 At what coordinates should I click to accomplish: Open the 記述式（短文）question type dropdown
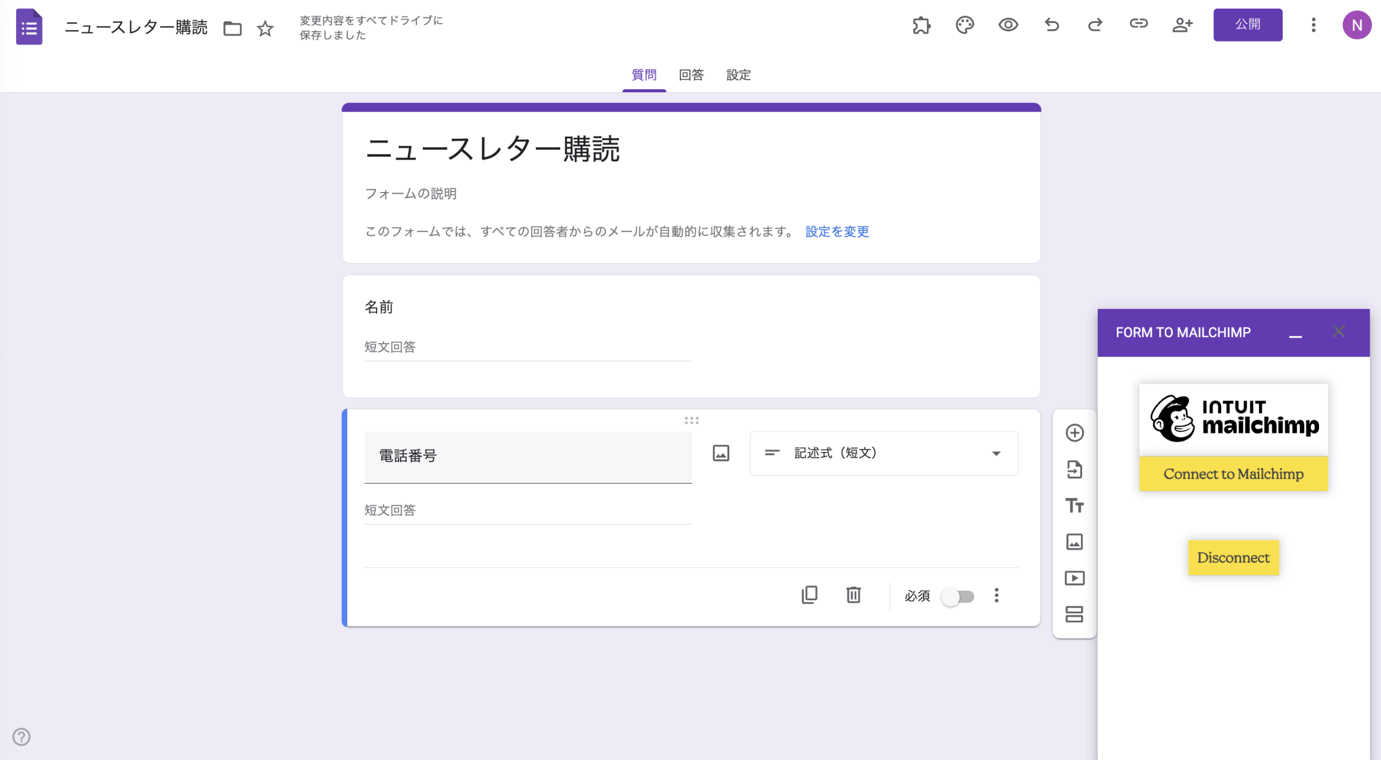coord(884,453)
